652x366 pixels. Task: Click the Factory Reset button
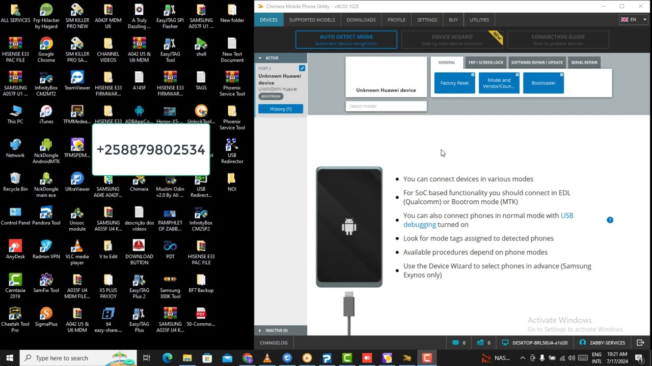(454, 83)
